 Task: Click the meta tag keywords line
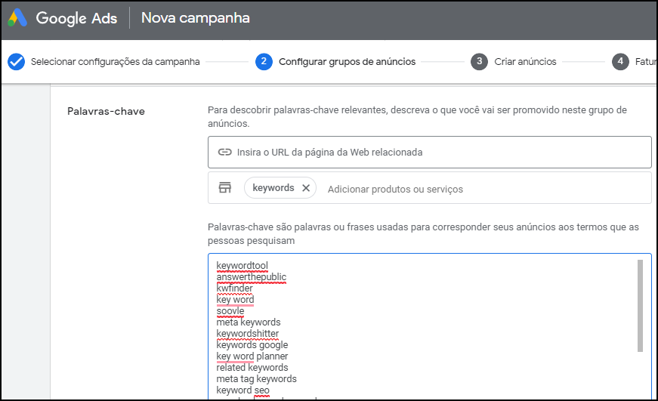point(256,379)
